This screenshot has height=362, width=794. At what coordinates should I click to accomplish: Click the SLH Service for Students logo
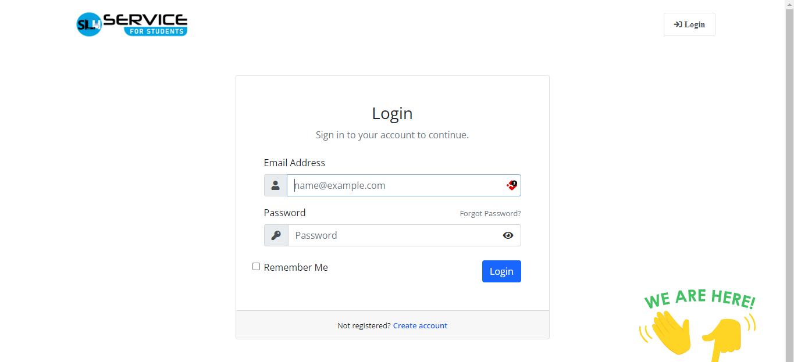[132, 24]
